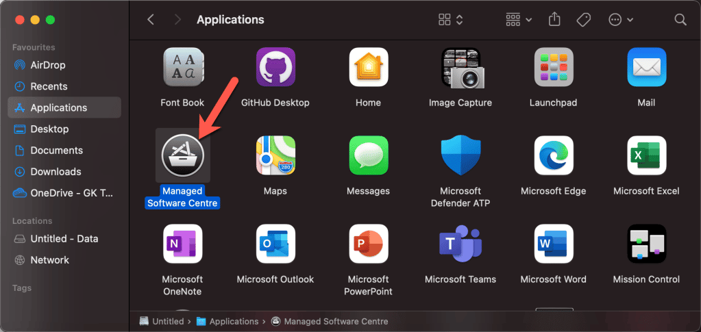Open Network in the sidebar

pyautogui.click(x=64, y=260)
